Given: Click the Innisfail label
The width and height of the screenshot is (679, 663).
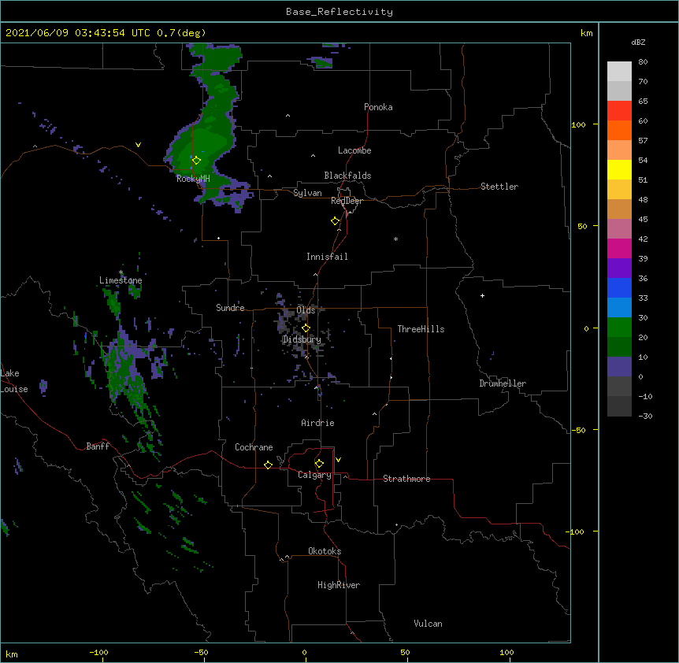Looking at the screenshot, I should point(327,257).
